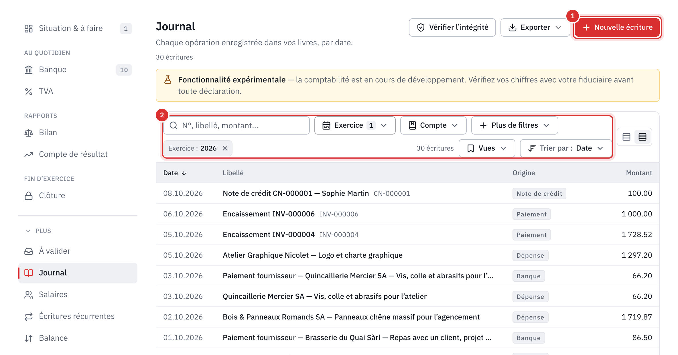678x355 pixels.
Task: Open the Encaissement INV-000006 entry
Action: 407,214
